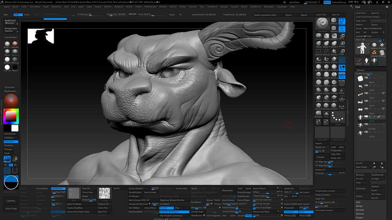Pick the Inflat brush
Viewport: 392px width, 220px height.
click(318, 99)
